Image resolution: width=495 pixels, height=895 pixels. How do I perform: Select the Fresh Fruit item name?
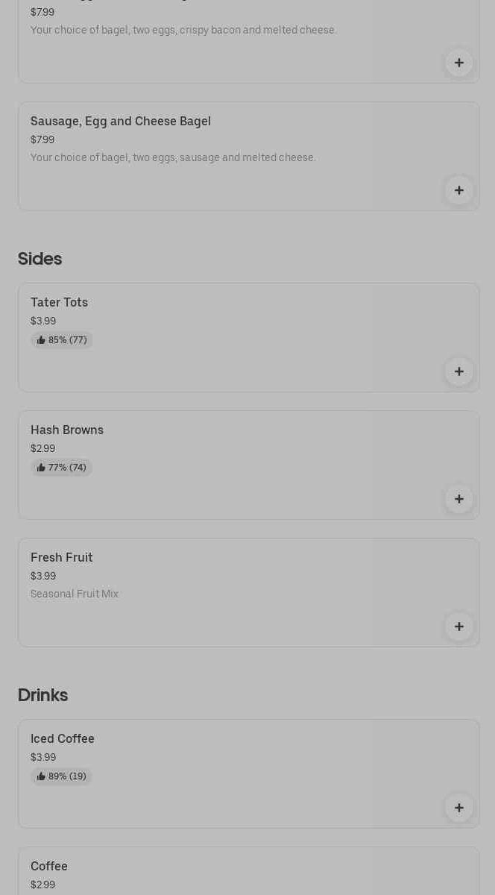tap(62, 557)
